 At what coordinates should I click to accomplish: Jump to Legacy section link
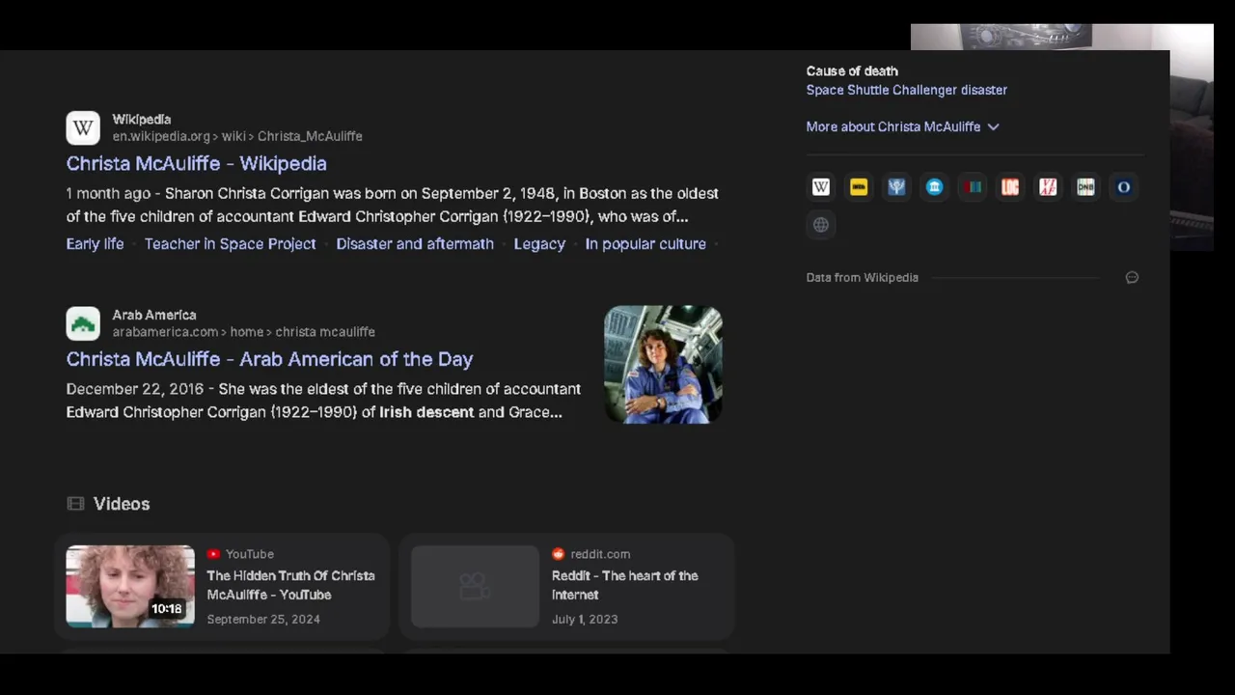pos(539,244)
